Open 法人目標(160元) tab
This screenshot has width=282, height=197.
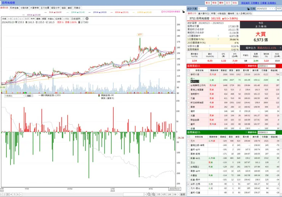pos(244,13)
